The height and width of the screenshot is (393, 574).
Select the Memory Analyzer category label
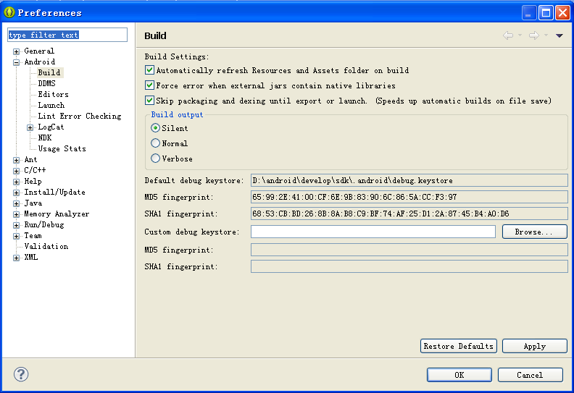pyautogui.click(x=57, y=214)
